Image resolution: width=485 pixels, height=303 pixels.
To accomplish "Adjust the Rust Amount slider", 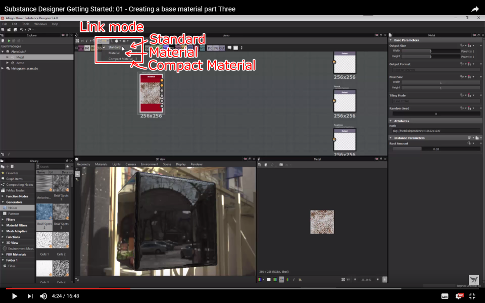I will pos(436,149).
